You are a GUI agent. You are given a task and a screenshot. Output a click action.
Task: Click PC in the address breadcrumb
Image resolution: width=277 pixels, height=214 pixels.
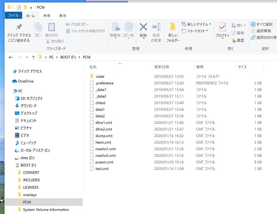52,57
